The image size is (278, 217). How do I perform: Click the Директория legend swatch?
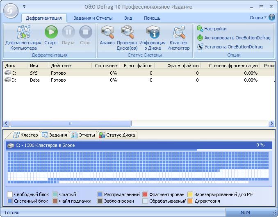click(190, 201)
